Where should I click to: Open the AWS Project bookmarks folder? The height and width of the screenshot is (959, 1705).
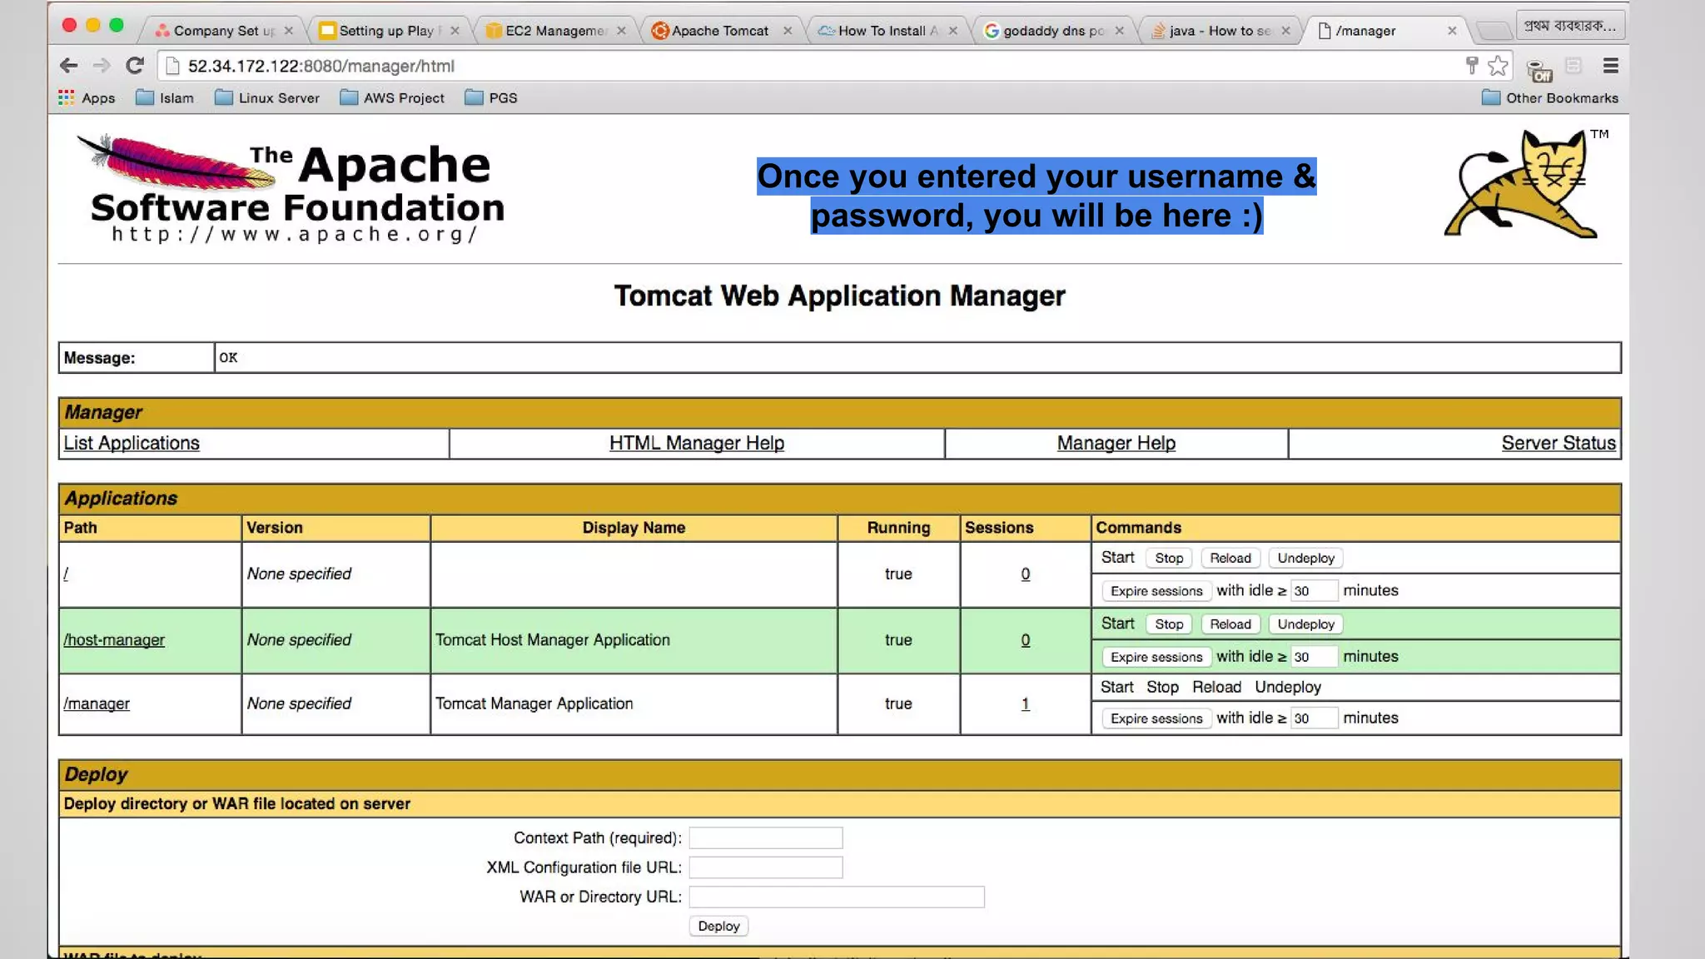392,98
